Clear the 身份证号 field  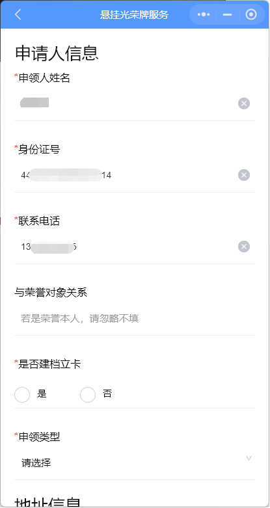[244, 175]
